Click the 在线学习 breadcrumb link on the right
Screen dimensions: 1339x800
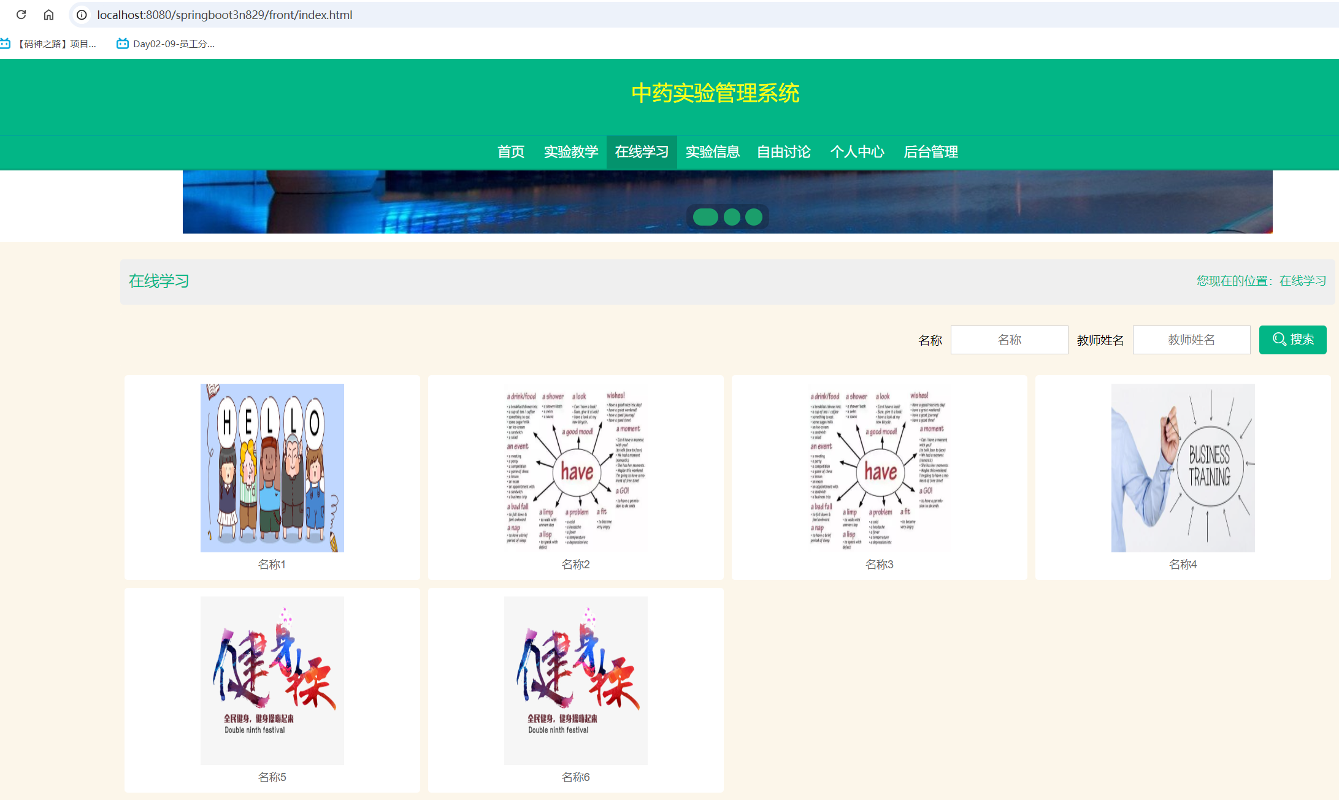[1303, 281]
